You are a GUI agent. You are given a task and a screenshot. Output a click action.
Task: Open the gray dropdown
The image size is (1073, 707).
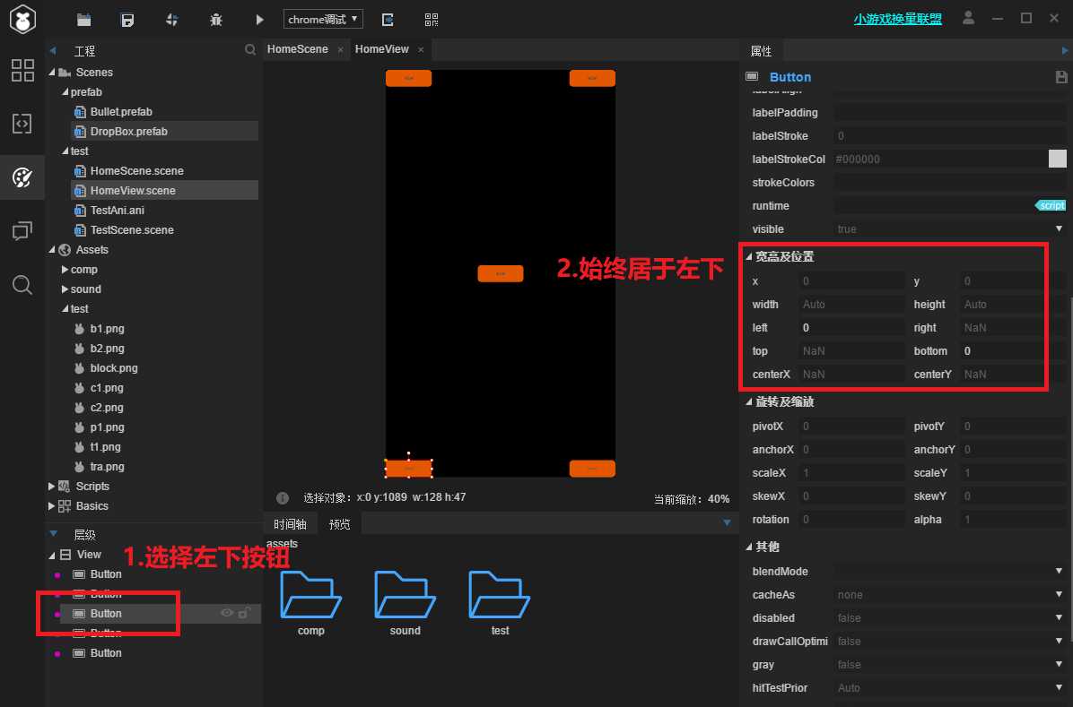[949, 665]
